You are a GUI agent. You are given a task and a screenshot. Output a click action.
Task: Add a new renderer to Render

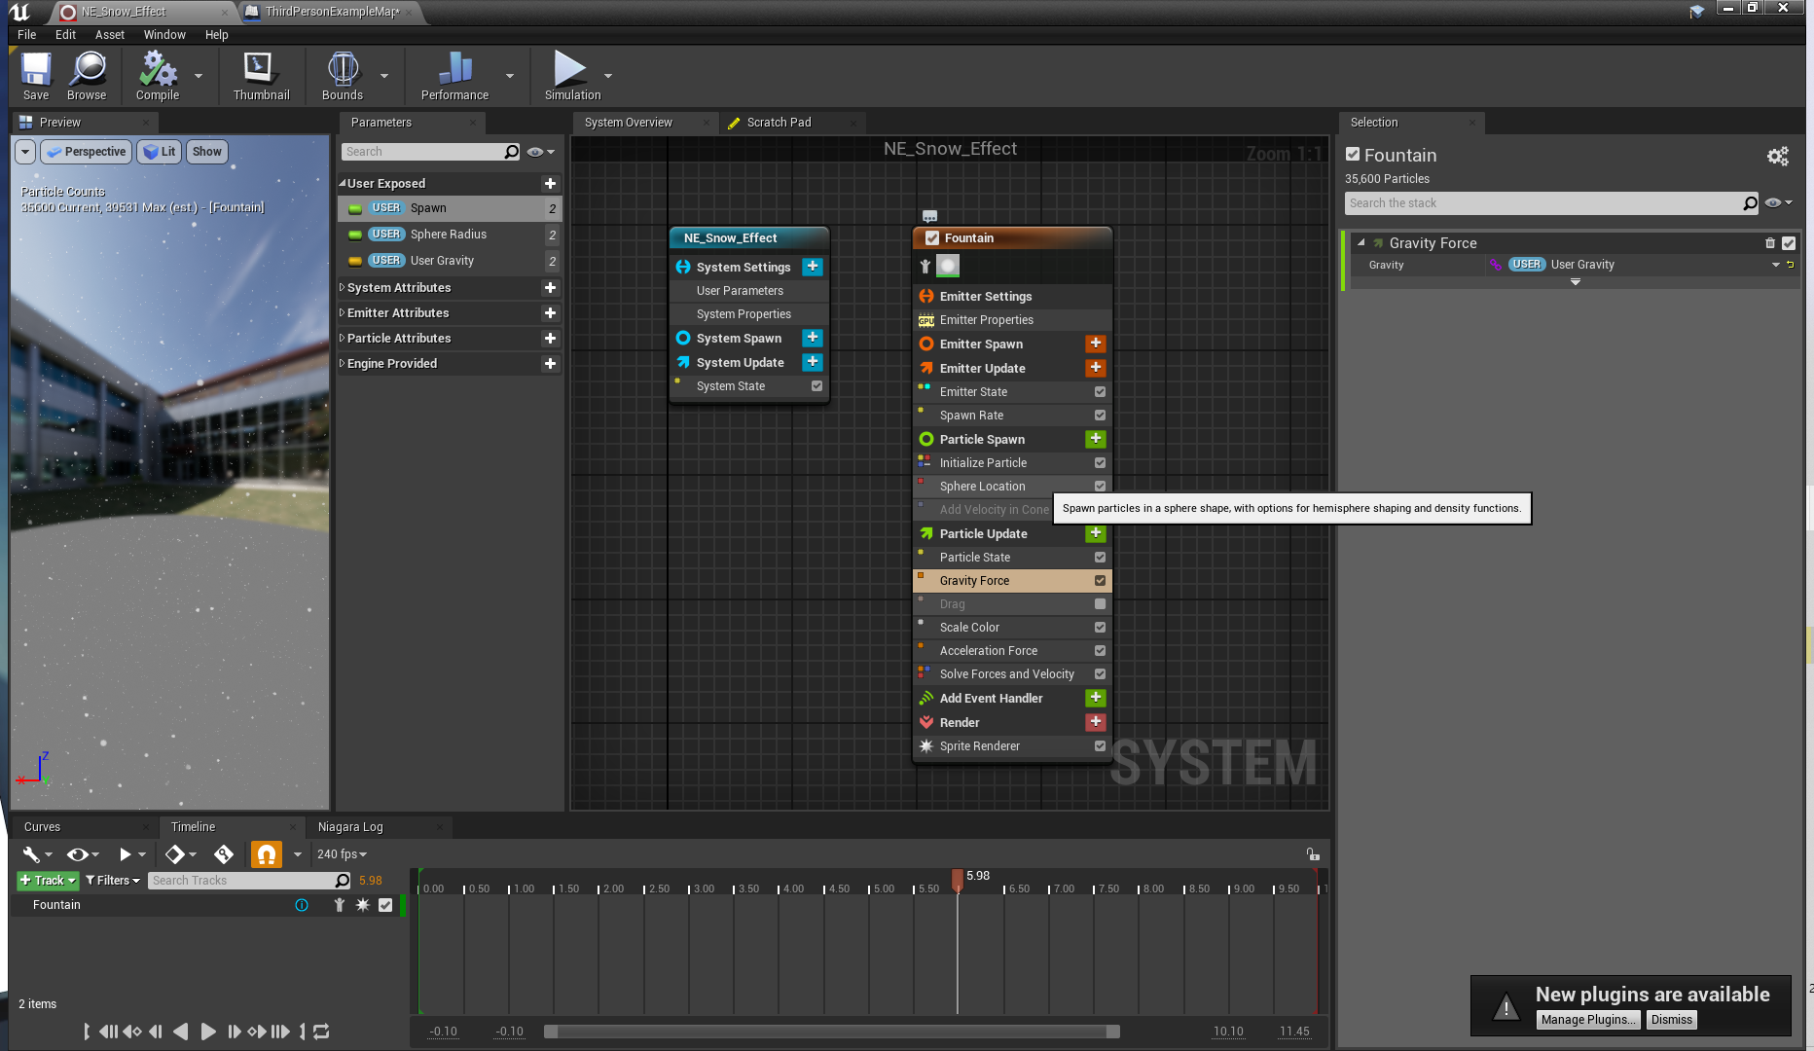[x=1096, y=722]
